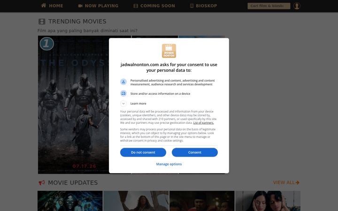This screenshot has width=338, height=211.
Task: Click the Personalised advertising and content text
Action: 172,82
